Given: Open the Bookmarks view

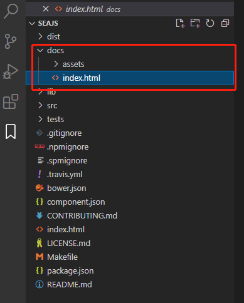Looking at the screenshot, I should (x=11, y=131).
